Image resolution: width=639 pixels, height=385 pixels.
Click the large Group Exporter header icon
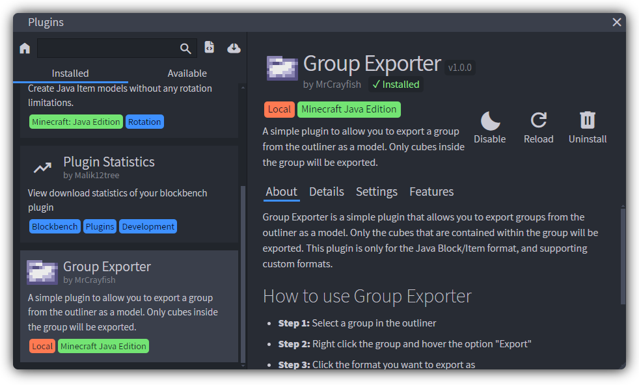tap(282, 68)
